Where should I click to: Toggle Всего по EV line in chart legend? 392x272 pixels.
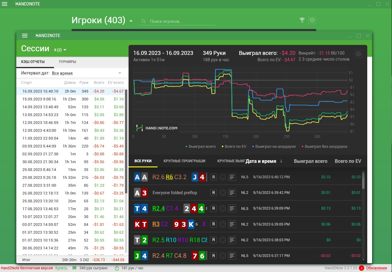tap(234, 147)
